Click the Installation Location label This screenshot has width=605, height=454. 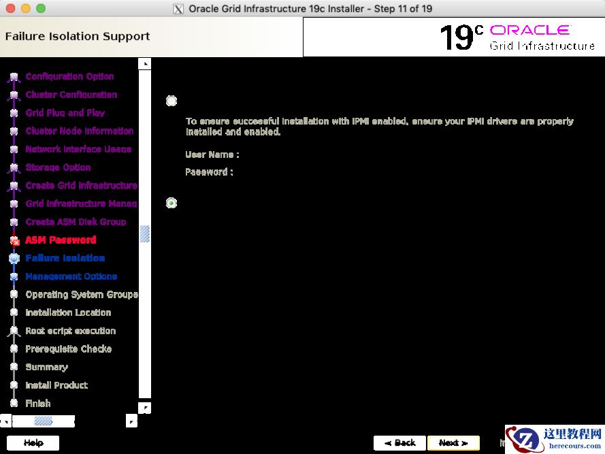pos(68,312)
